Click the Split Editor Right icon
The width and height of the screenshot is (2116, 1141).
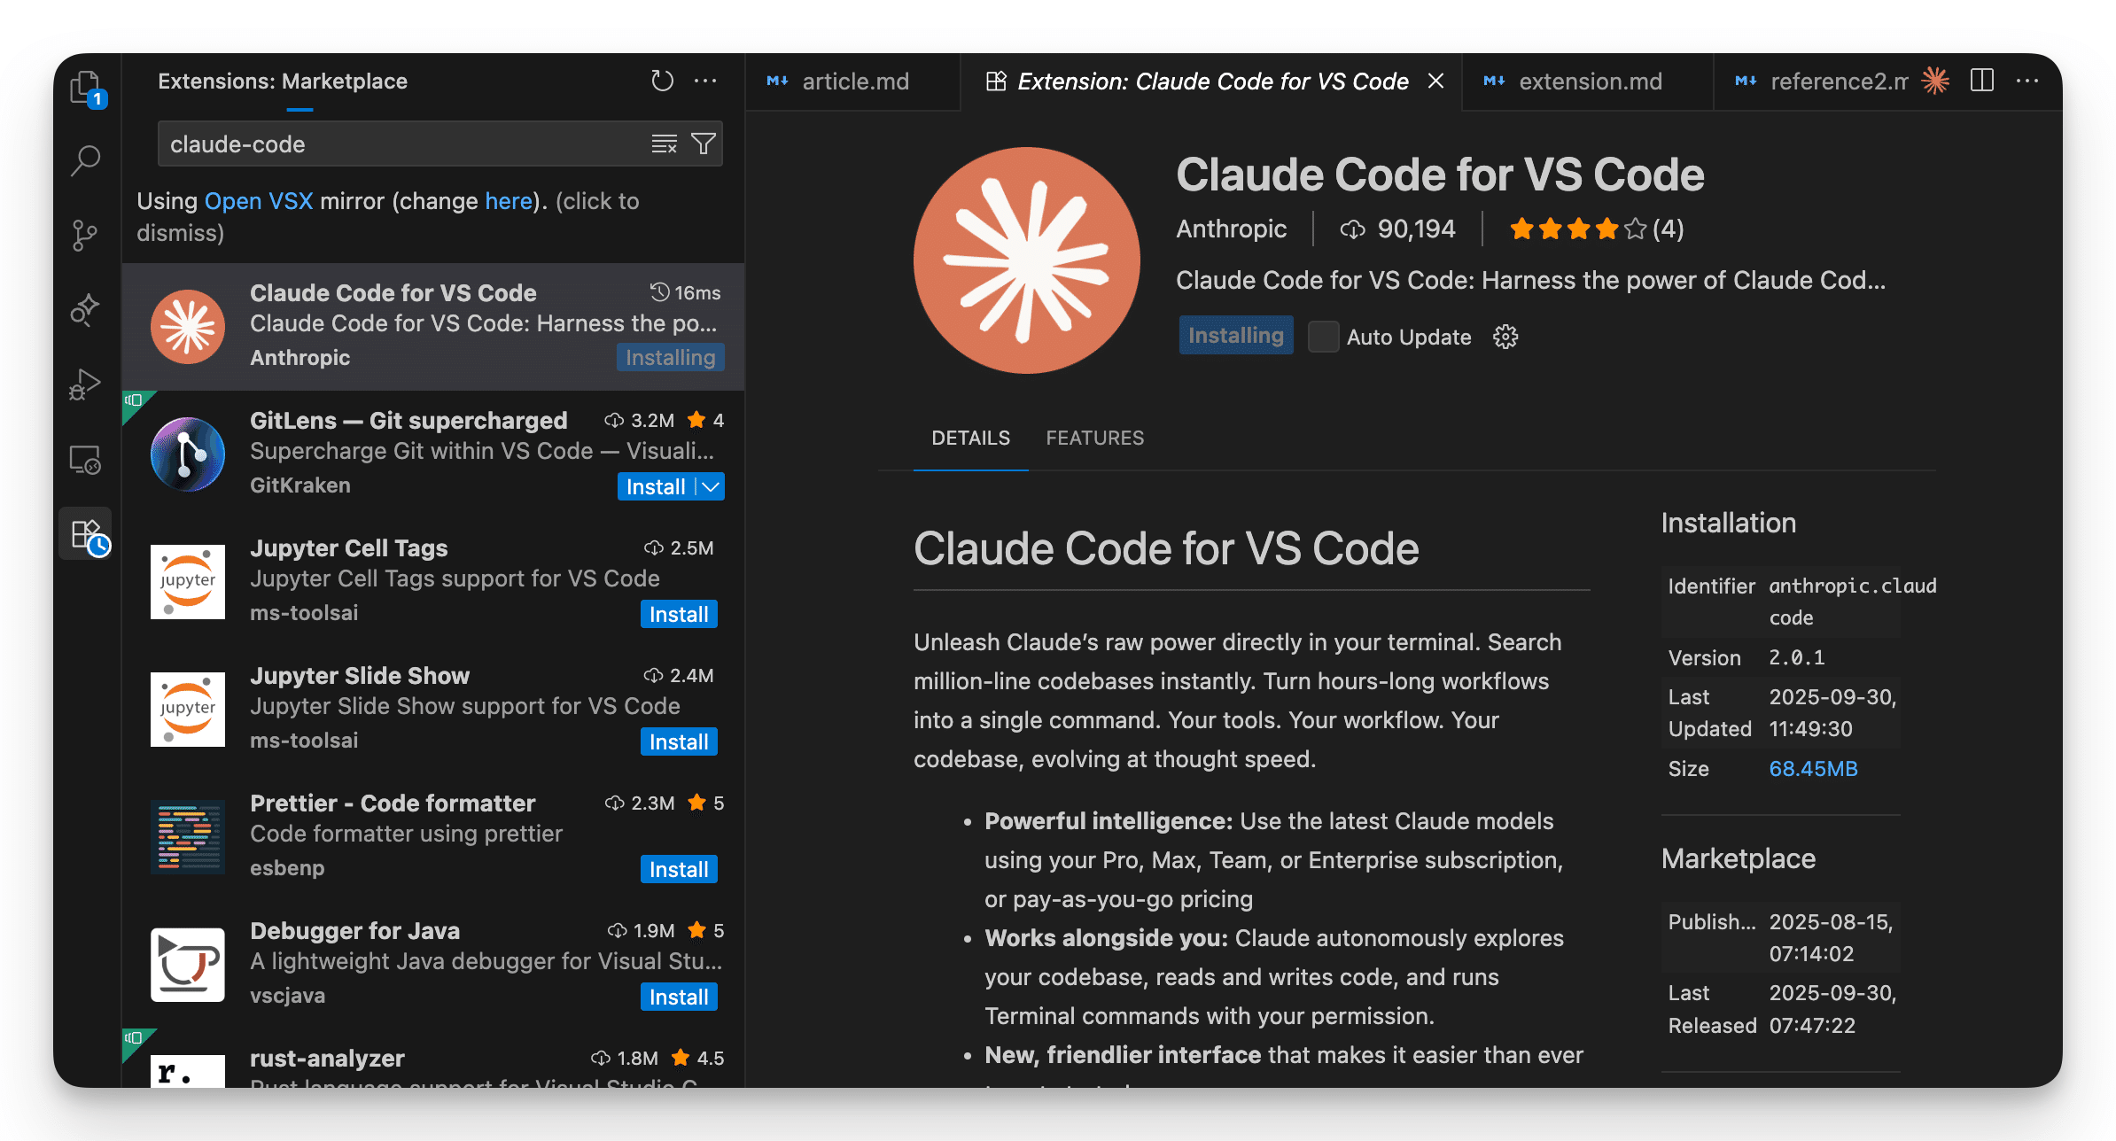(1982, 81)
